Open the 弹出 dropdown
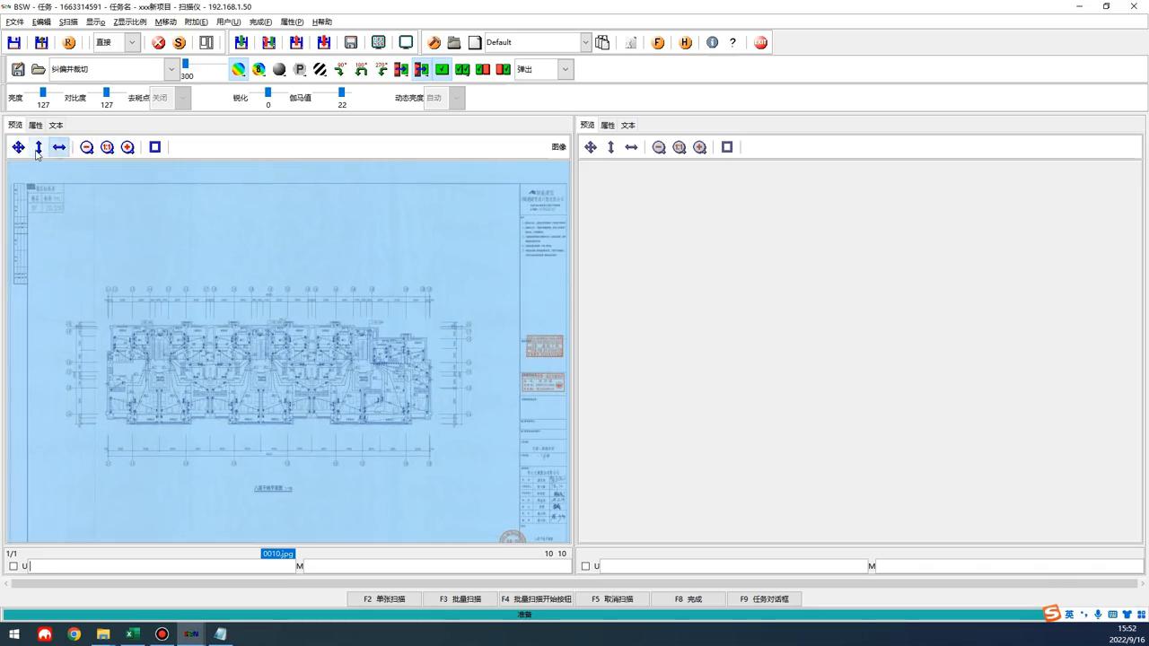 (x=565, y=69)
